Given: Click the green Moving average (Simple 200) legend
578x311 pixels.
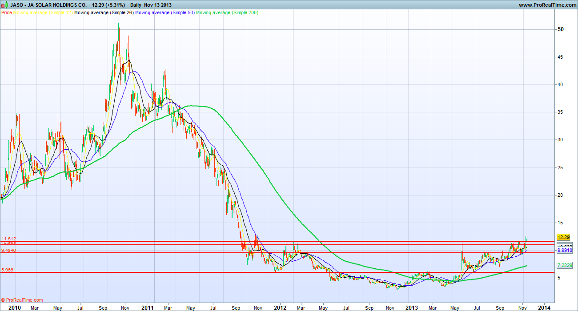Looking at the screenshot, I should pos(227,12).
